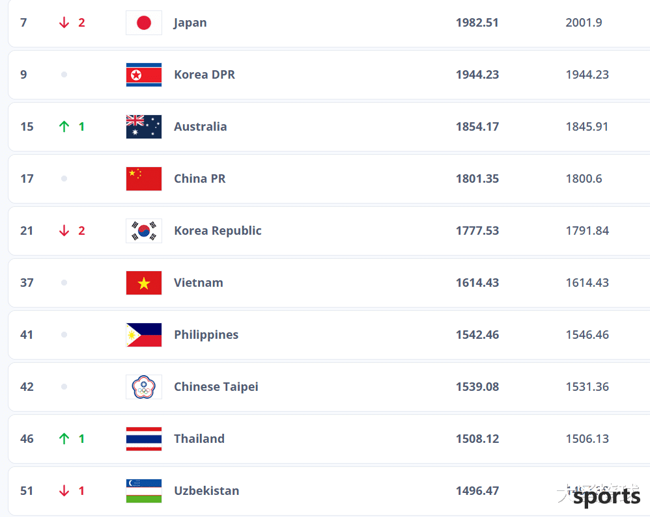Click the Philippines flag icon
This screenshot has width=650, height=517.
pos(144,335)
